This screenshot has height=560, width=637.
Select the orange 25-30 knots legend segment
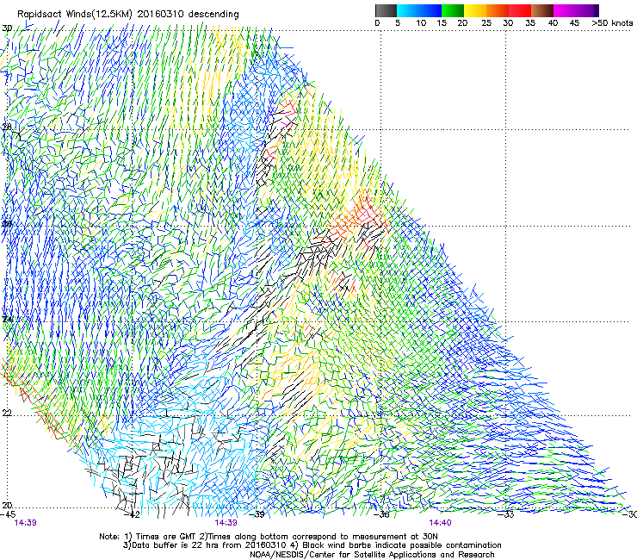tap(498, 10)
